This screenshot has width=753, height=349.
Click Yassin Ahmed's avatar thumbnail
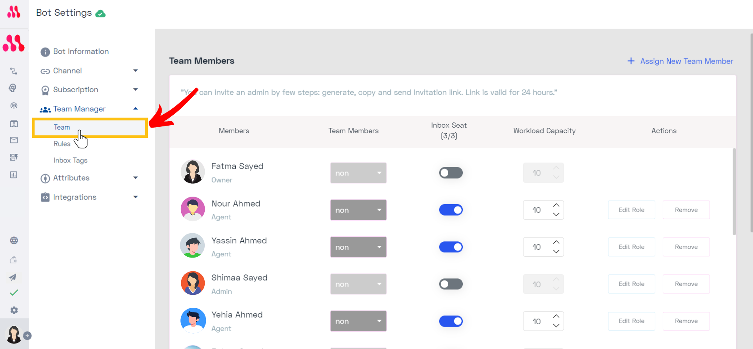(x=193, y=246)
